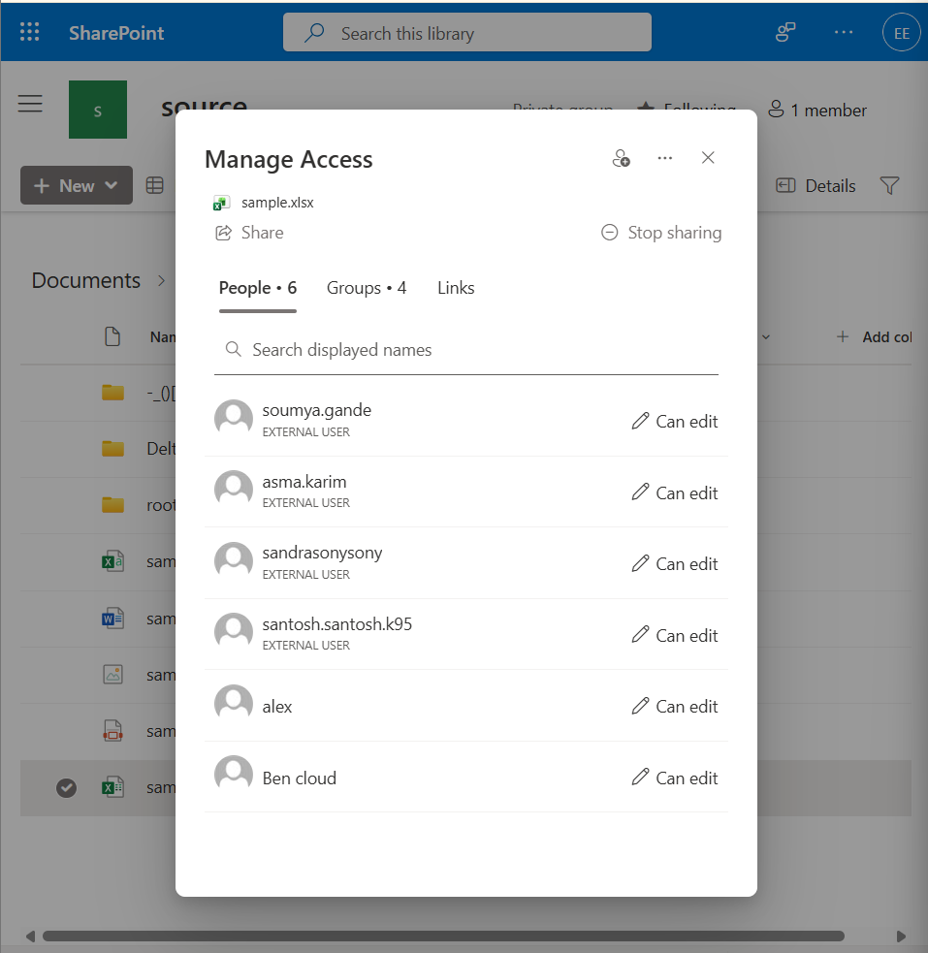
Task: Click the grant access icon in Manage Access
Action: 621,158
